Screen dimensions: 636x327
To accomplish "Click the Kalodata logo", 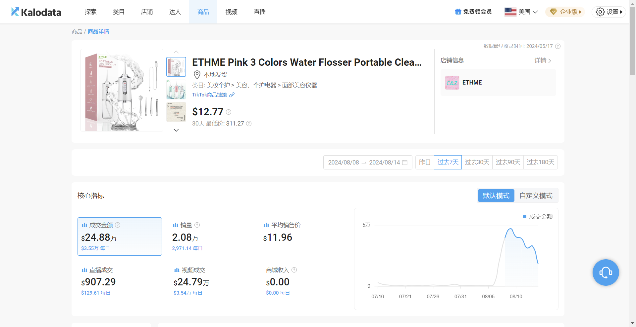I will pyautogui.click(x=36, y=12).
